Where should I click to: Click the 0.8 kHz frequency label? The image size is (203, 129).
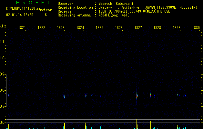tap(2, 90)
